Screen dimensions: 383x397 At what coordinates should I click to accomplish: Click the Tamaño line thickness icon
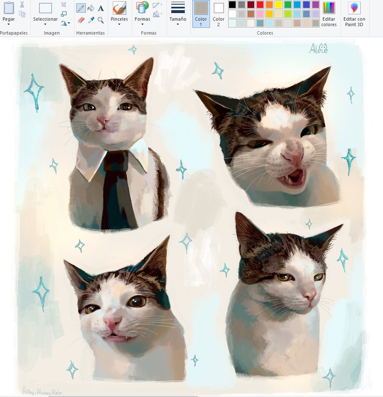coord(178,8)
